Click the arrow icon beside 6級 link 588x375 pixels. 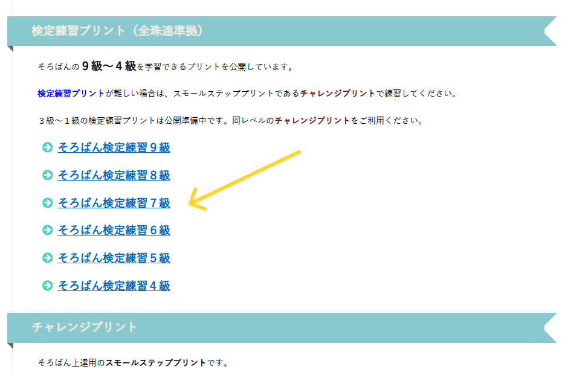pos(48,229)
